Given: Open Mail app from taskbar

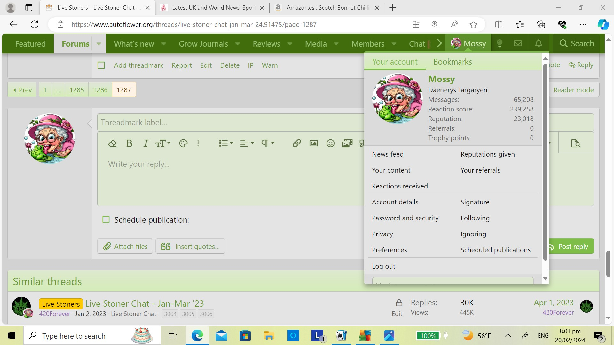Looking at the screenshot, I should 221,335.
